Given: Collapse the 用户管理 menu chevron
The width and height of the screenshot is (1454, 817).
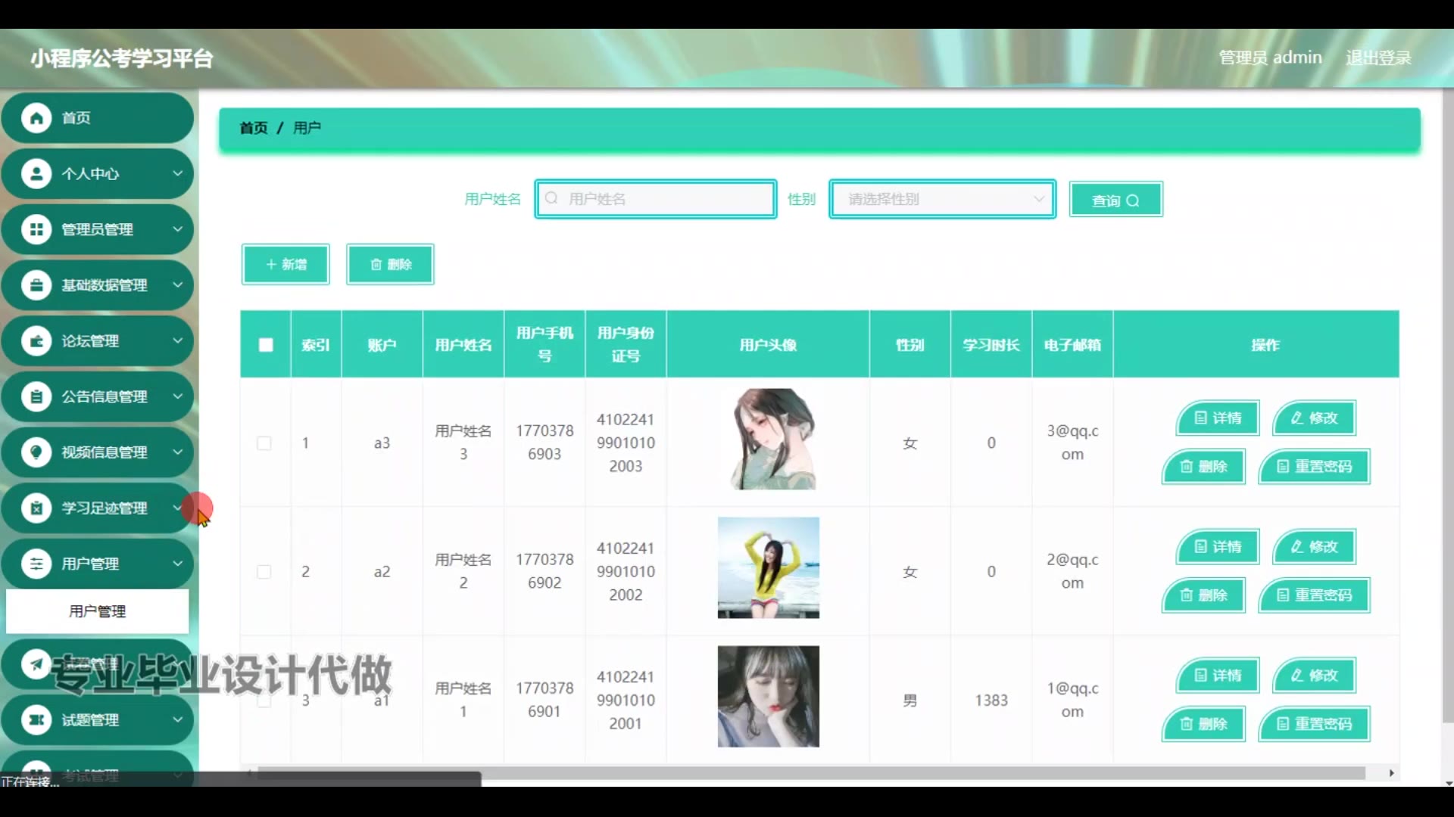Looking at the screenshot, I should [177, 564].
